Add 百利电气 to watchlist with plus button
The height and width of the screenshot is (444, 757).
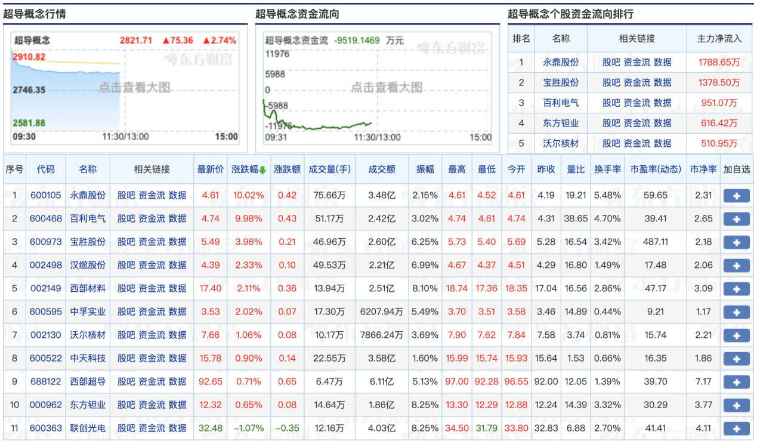[736, 219]
